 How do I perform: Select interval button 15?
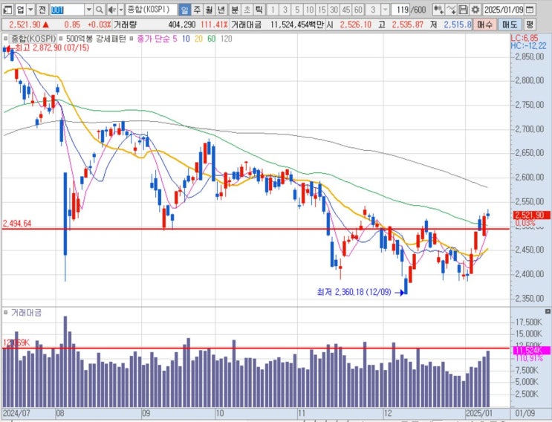pos(322,10)
